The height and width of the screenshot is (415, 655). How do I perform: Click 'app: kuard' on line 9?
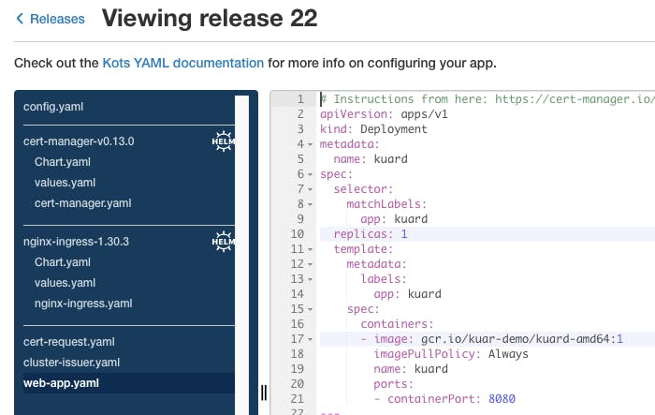(x=394, y=219)
